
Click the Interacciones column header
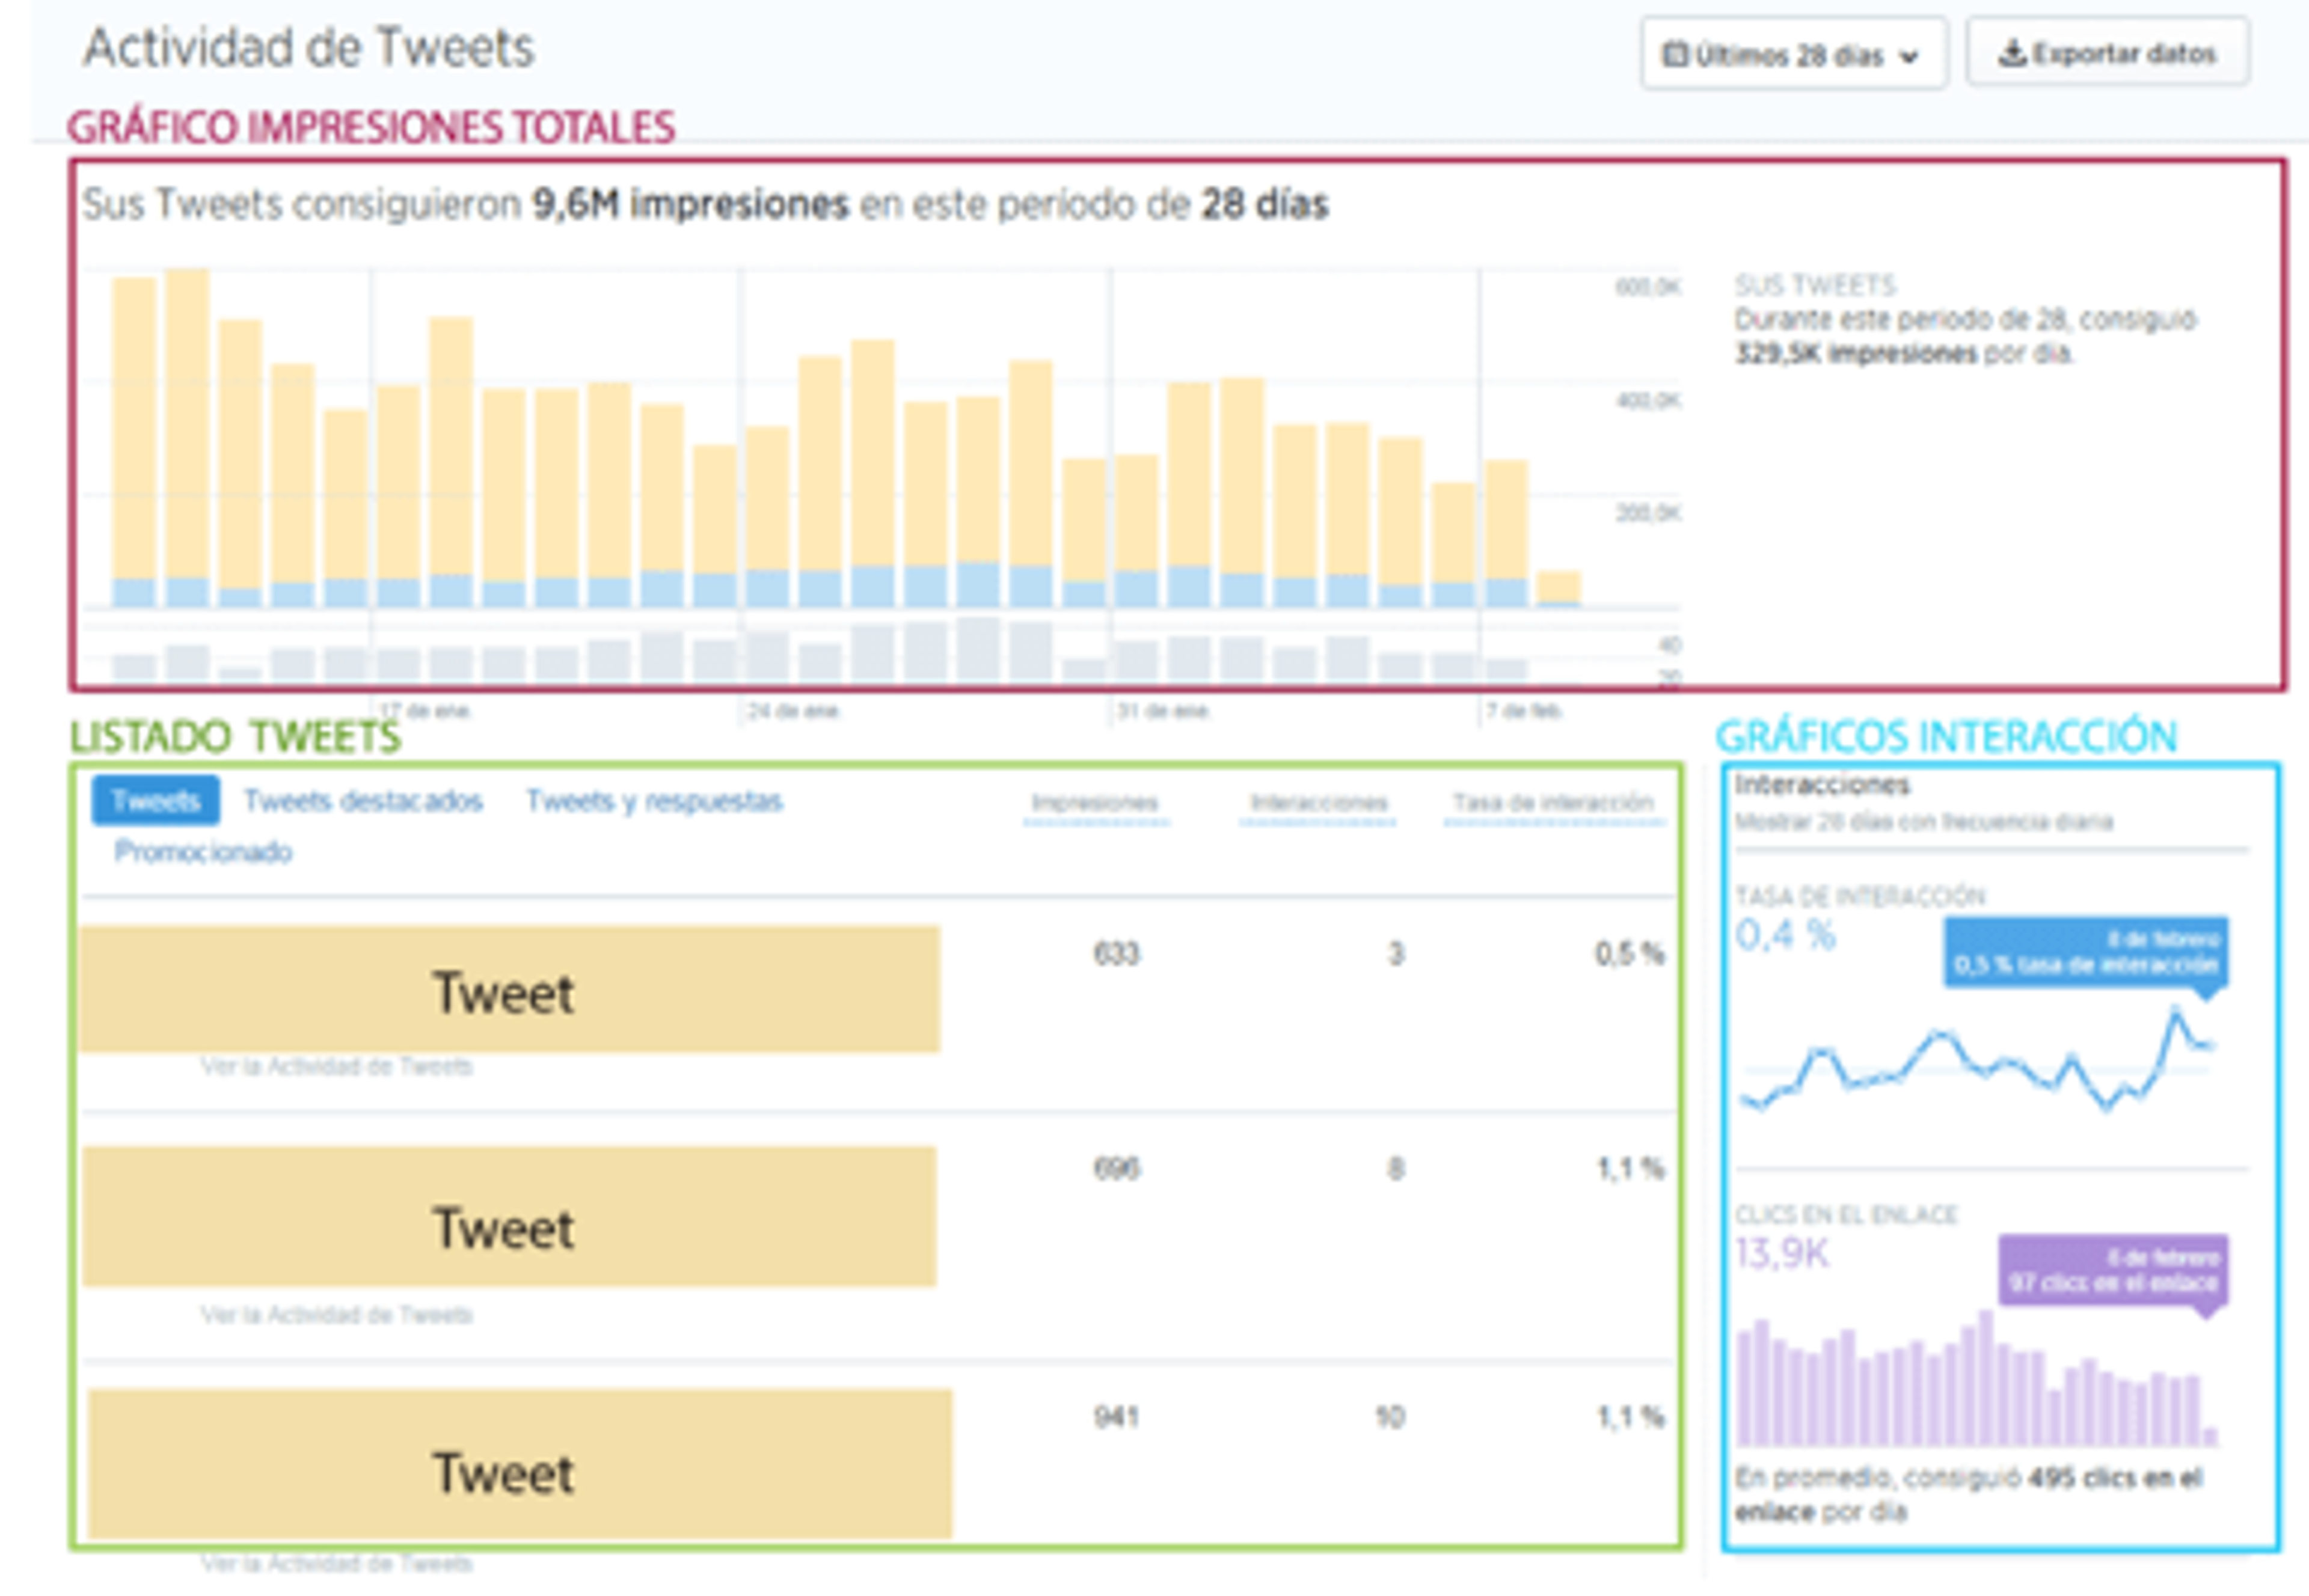[x=1318, y=803]
